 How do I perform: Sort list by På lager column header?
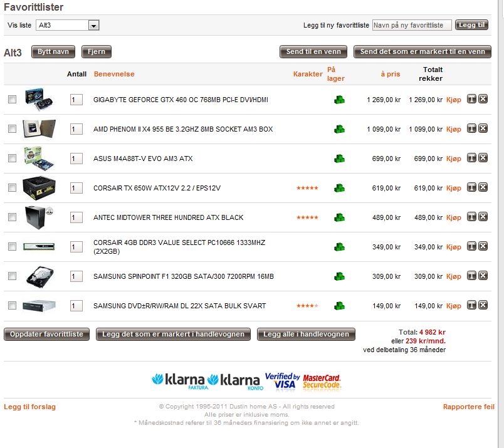point(335,74)
